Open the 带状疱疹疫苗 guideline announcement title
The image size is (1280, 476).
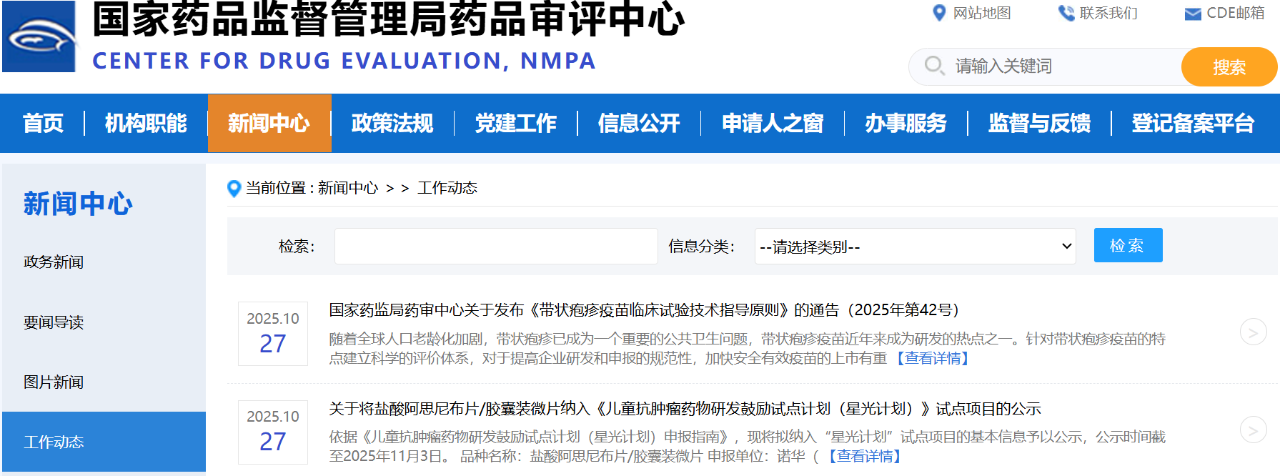[x=643, y=309]
